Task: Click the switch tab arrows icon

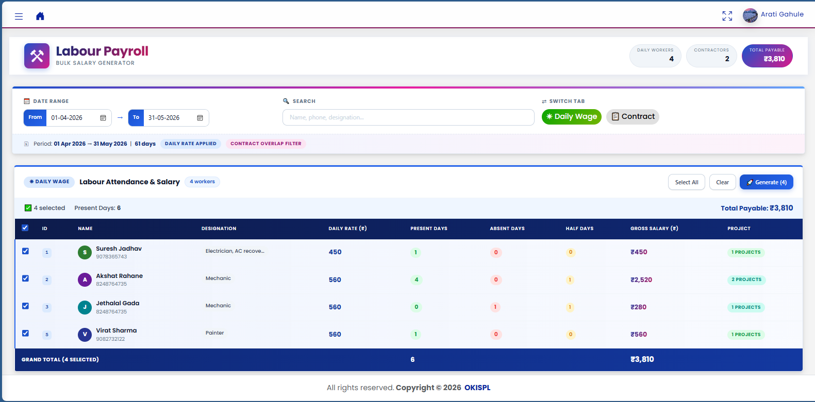Action: pyautogui.click(x=544, y=101)
